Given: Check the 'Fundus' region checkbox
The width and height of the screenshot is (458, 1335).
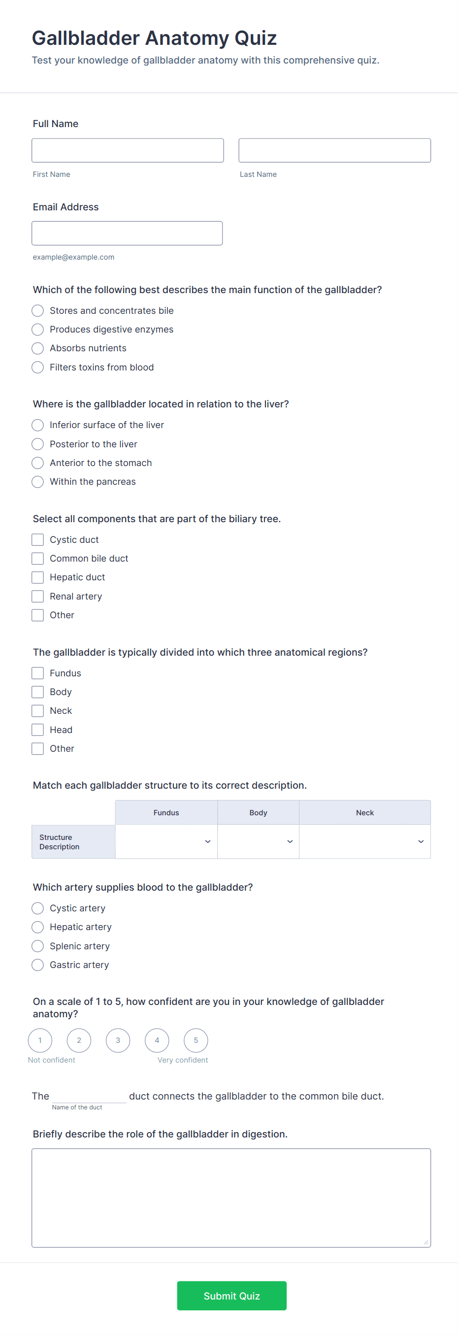Looking at the screenshot, I should pyautogui.click(x=38, y=673).
